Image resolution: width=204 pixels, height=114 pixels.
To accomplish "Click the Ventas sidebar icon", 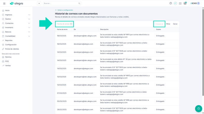I will click(3, 66).
